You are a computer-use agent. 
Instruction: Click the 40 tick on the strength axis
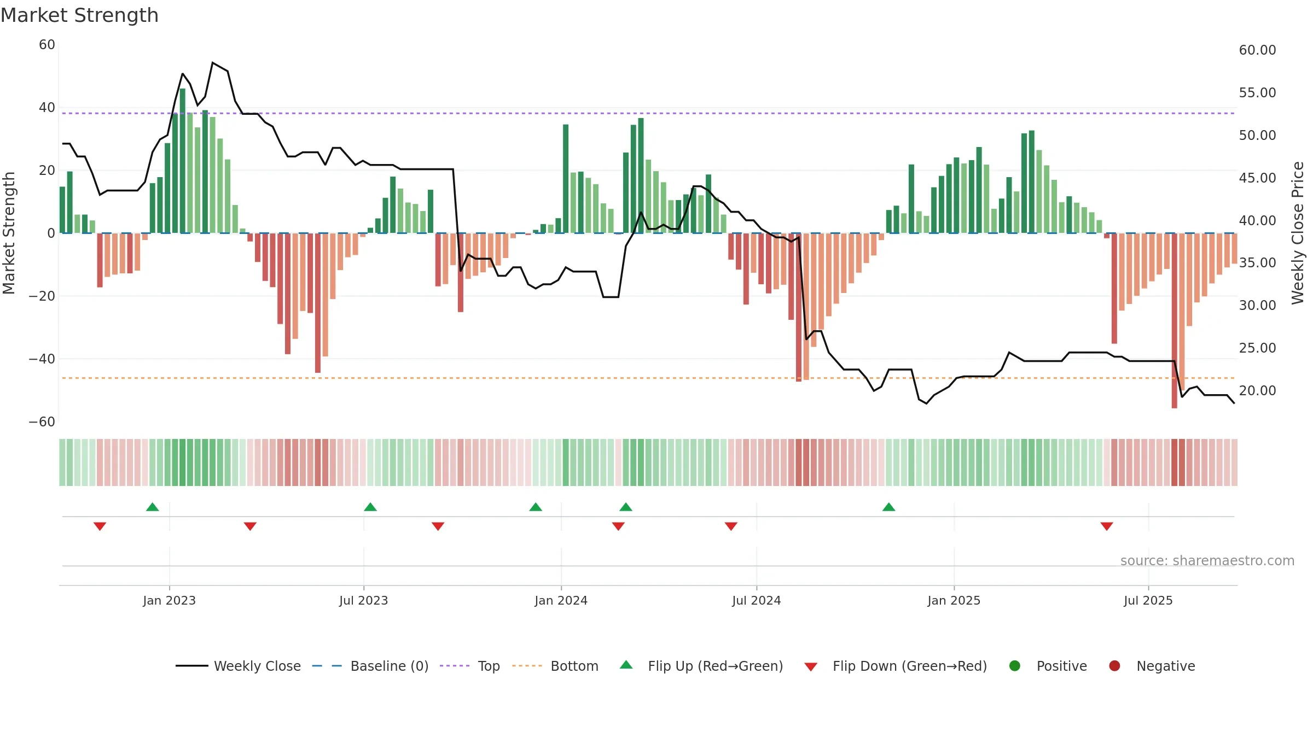(x=47, y=108)
